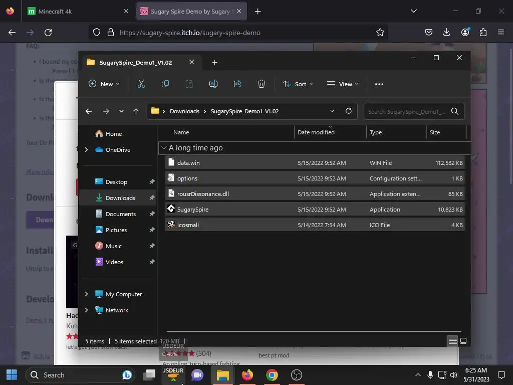Expand the Network tree node
The height and width of the screenshot is (385, 513).
tap(86, 310)
